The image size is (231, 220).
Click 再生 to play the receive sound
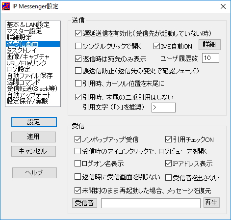point(211,203)
